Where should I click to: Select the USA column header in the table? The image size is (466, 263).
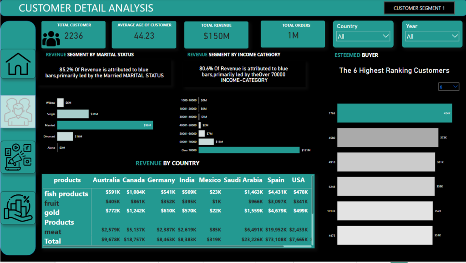click(x=298, y=180)
